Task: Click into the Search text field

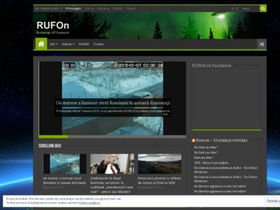Action: 250,8
